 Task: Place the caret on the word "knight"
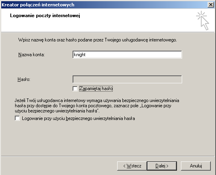80,55
